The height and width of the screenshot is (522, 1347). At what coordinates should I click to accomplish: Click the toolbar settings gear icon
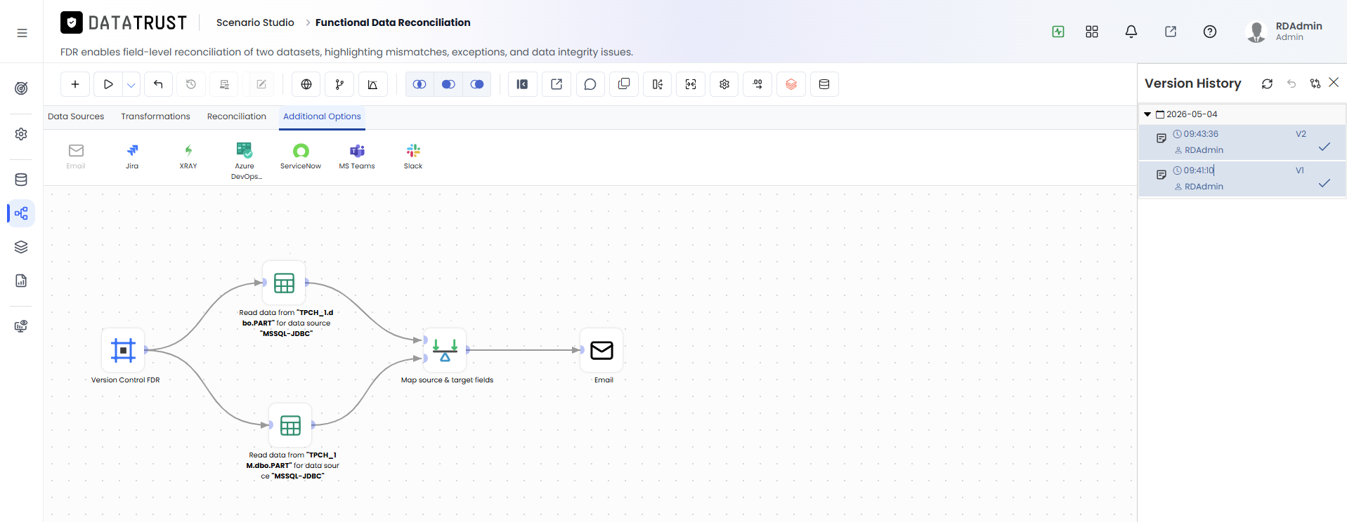tap(724, 84)
